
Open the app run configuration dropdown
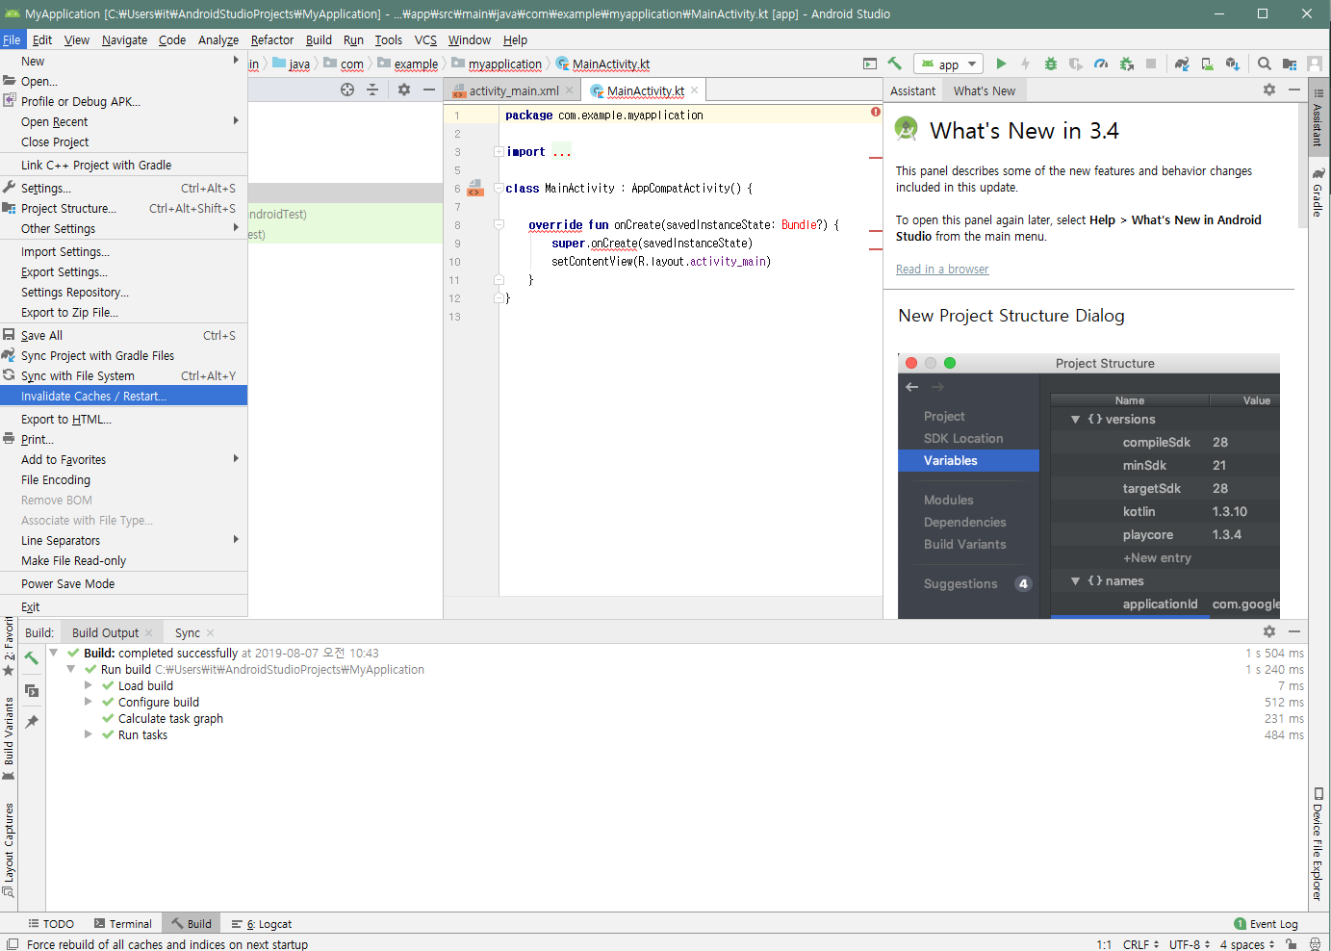point(948,64)
